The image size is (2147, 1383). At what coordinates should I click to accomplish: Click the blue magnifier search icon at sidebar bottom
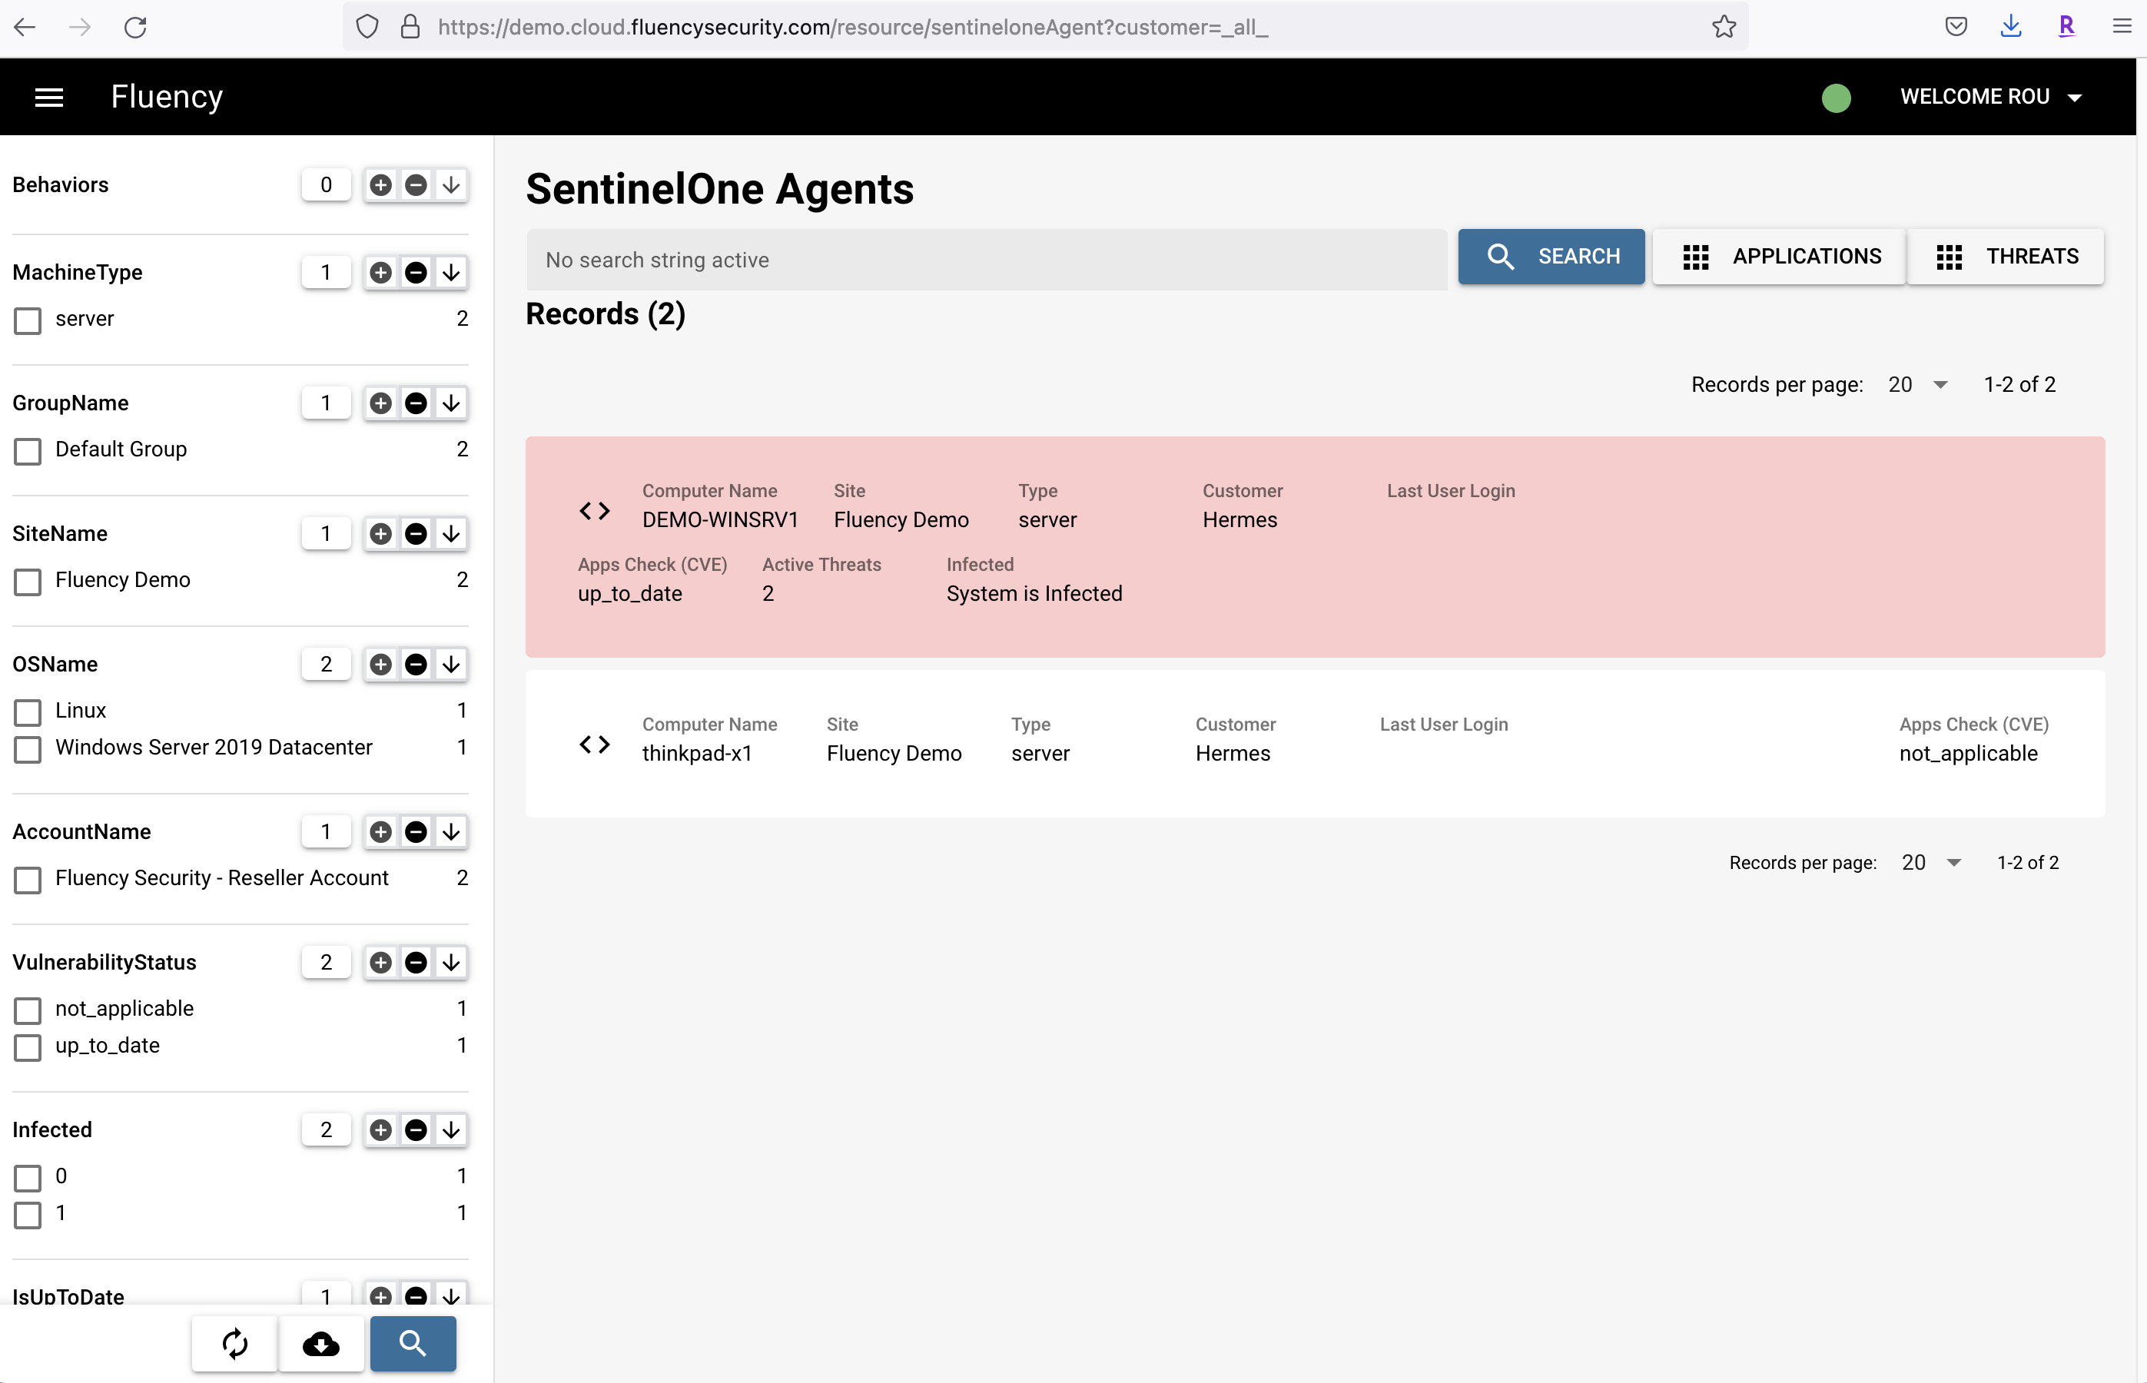click(413, 1344)
